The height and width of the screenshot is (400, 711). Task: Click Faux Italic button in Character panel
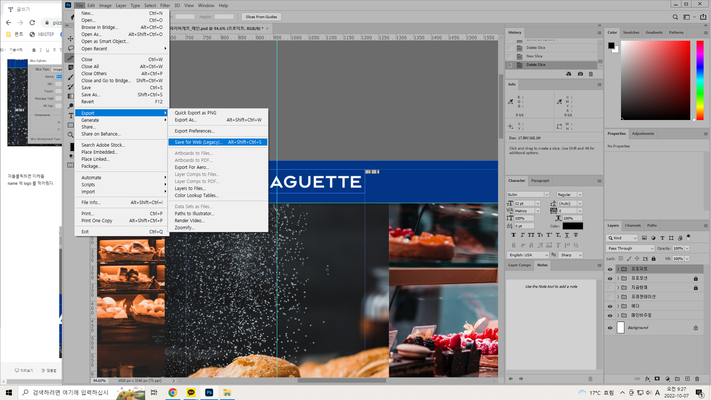(x=522, y=235)
